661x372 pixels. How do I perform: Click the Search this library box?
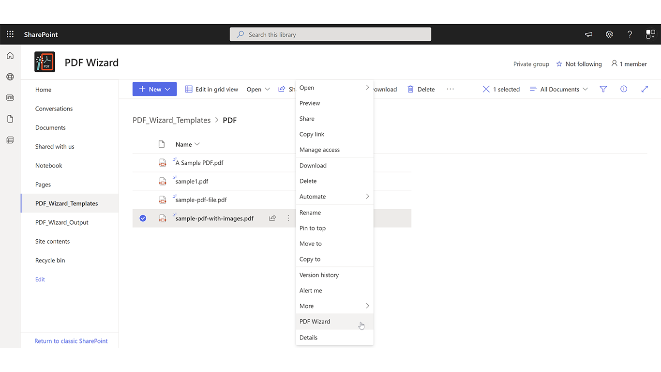click(x=330, y=34)
